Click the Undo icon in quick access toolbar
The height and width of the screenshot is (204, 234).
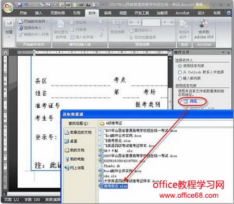click(26, 5)
